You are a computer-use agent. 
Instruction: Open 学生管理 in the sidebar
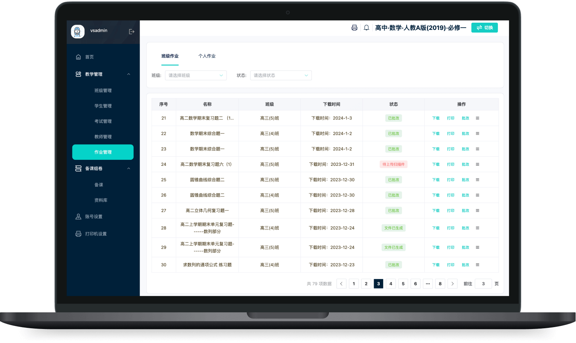click(x=103, y=106)
